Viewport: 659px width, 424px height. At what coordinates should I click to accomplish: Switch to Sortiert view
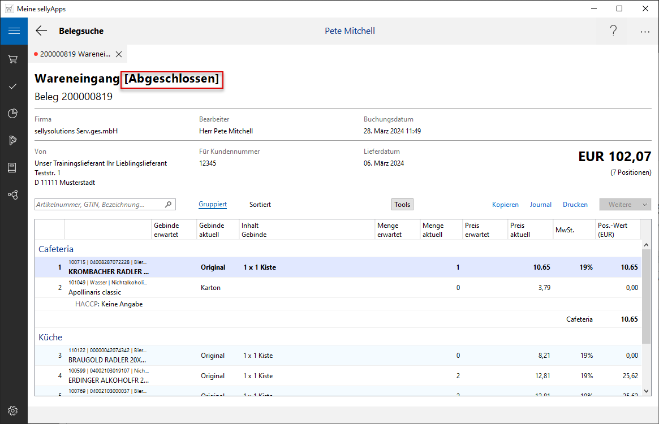pyautogui.click(x=260, y=204)
